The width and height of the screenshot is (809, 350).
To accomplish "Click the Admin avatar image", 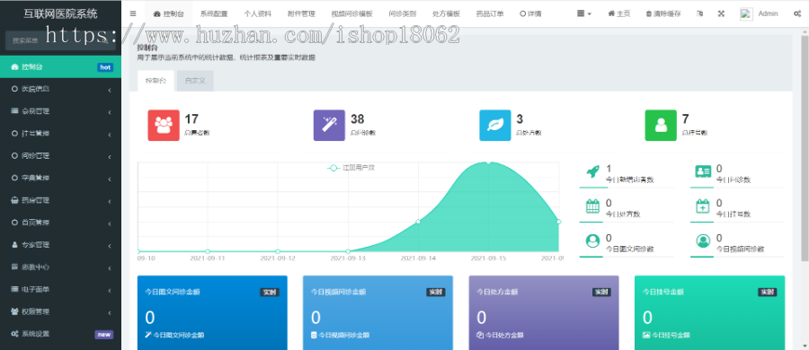I will 746,14.
